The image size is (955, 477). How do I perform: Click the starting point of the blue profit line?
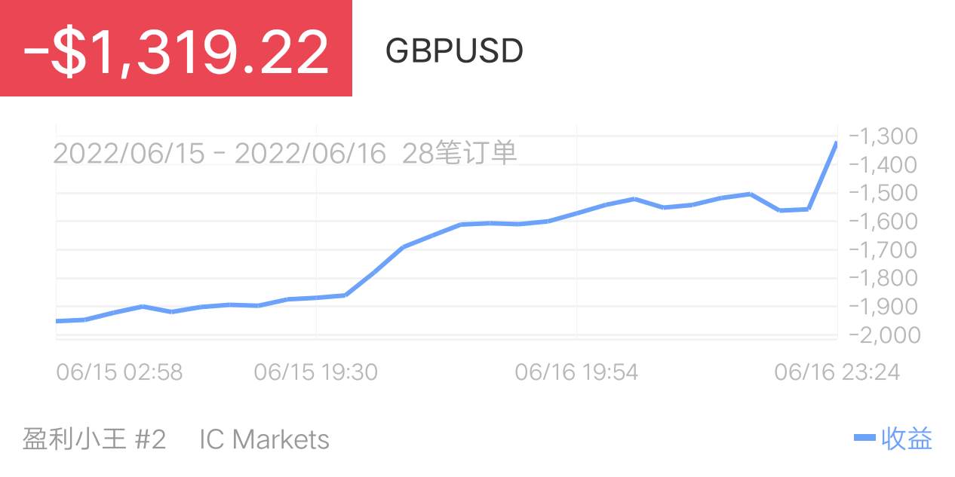57,321
